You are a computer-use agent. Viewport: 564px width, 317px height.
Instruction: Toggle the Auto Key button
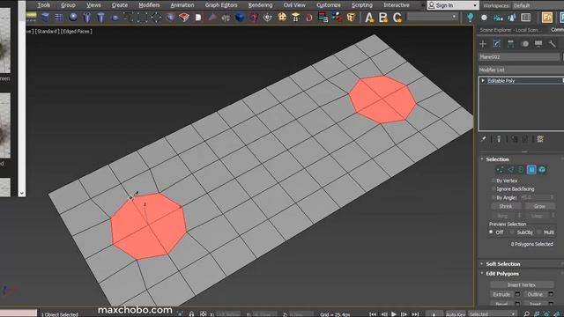[x=456, y=314]
